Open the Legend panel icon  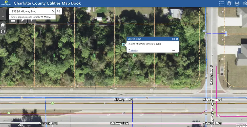(221, 3)
